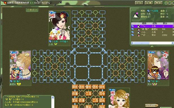Choose the 军长 chess piece
Image resolution: width=174 pixels, height=108 pixels.
75,100
